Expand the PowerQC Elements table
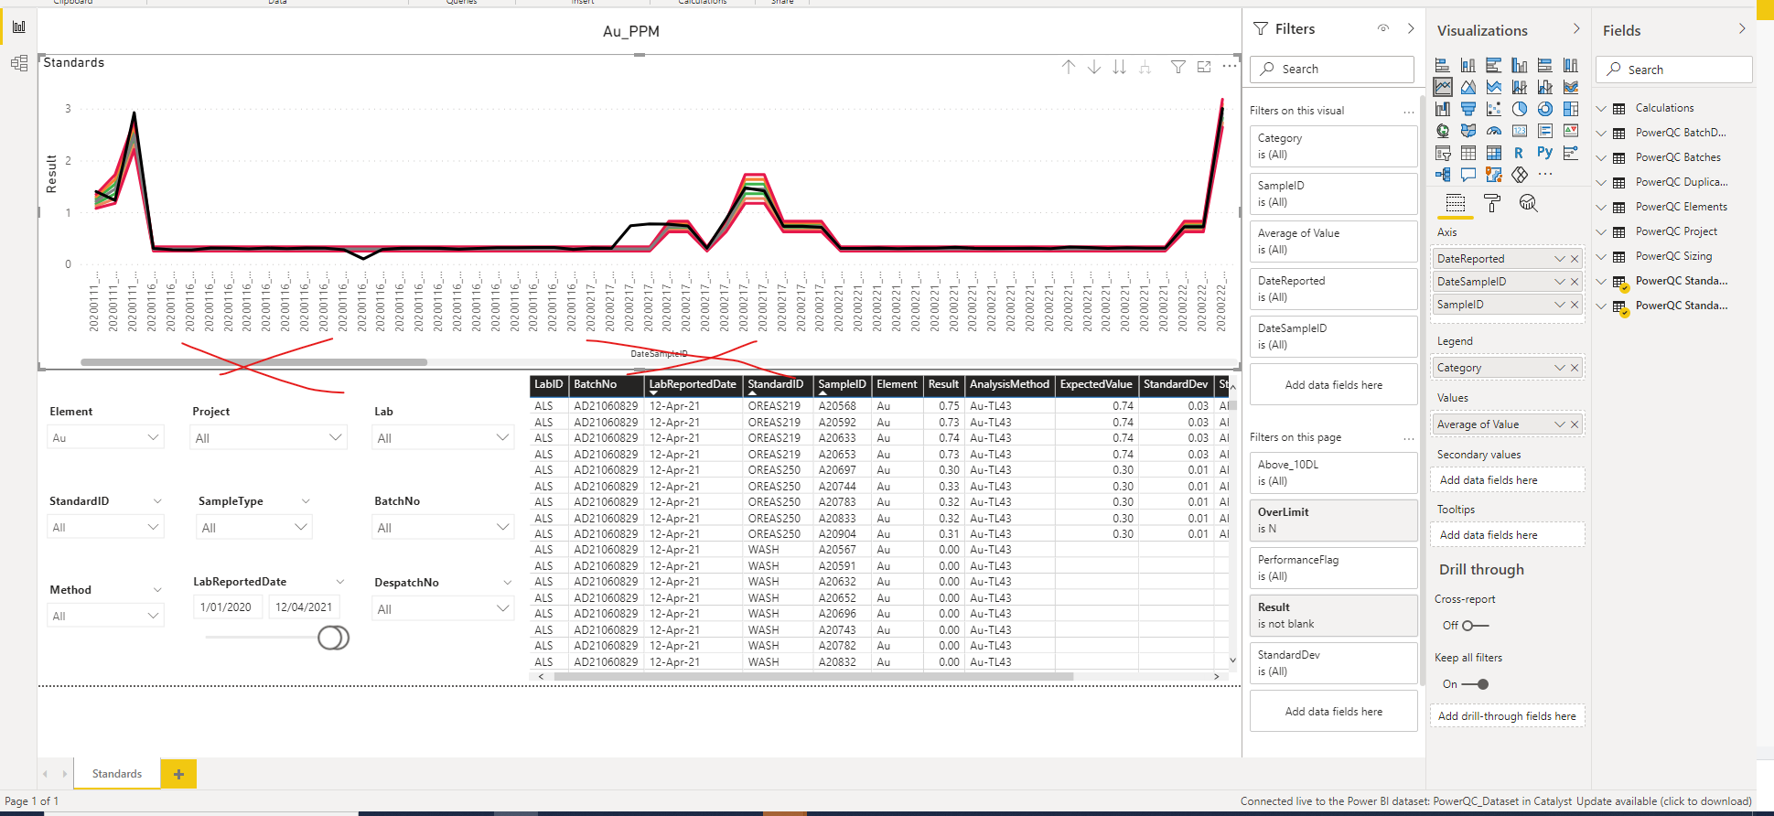The height and width of the screenshot is (816, 1774). (1602, 207)
